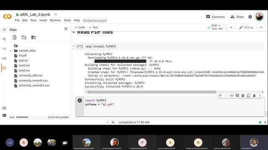Viewport: 268px width, 150px height.
Task: Mount Google Drive from Files panel
Action: coord(33,37)
